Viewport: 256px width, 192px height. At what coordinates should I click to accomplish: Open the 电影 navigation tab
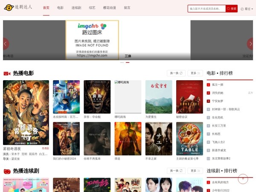pyautogui.click(x=60, y=8)
